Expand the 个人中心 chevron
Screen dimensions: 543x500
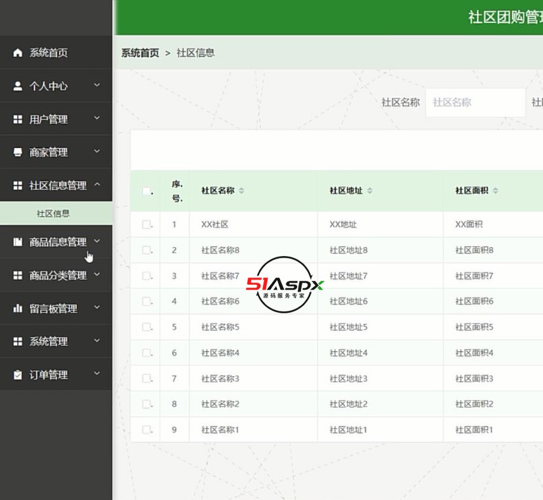tap(97, 85)
